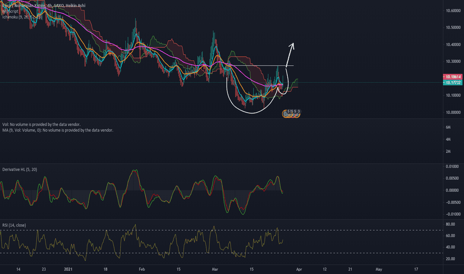Viewport: 464px width, 274px height.
Task: Click the 20.00 RSI axis label
Action: tap(451, 259)
